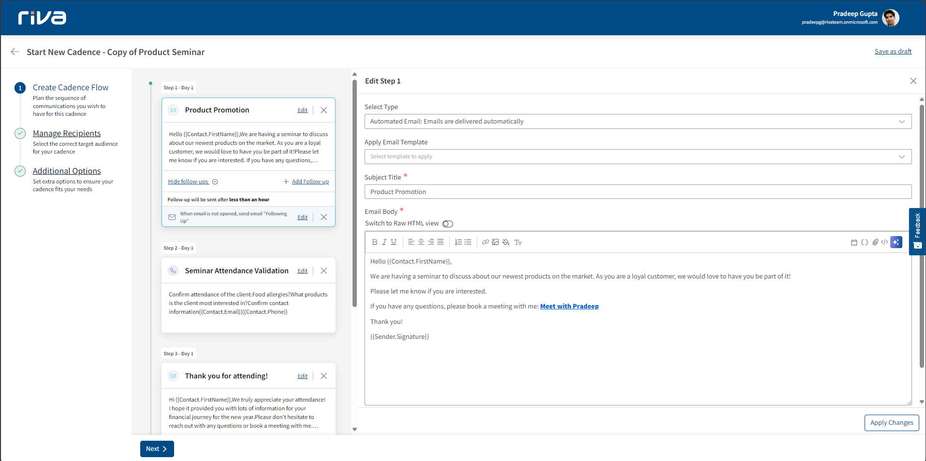This screenshot has height=461, width=926.
Task: Open the Additional Options step
Action: point(67,171)
